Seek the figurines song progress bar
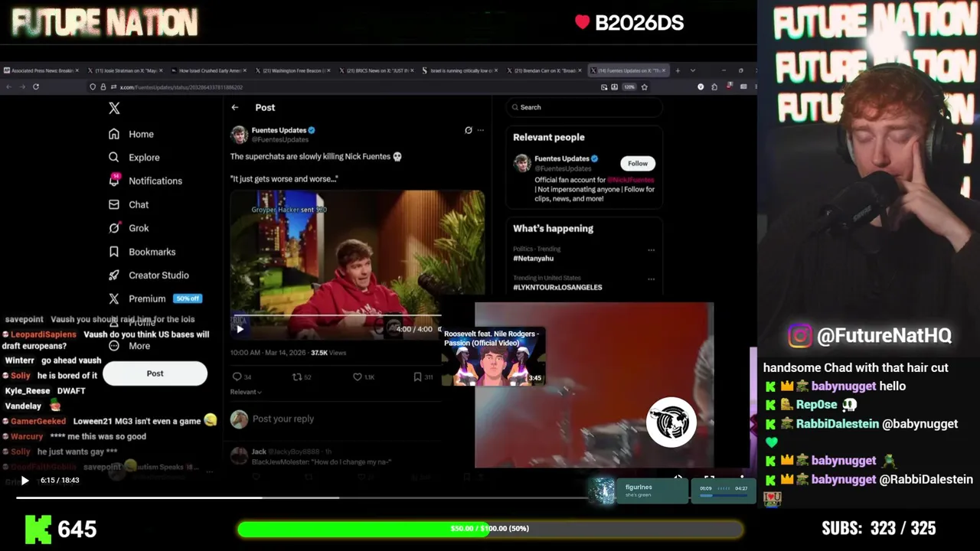 click(x=723, y=495)
